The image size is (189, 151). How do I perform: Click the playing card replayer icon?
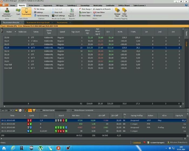(x=20, y=110)
